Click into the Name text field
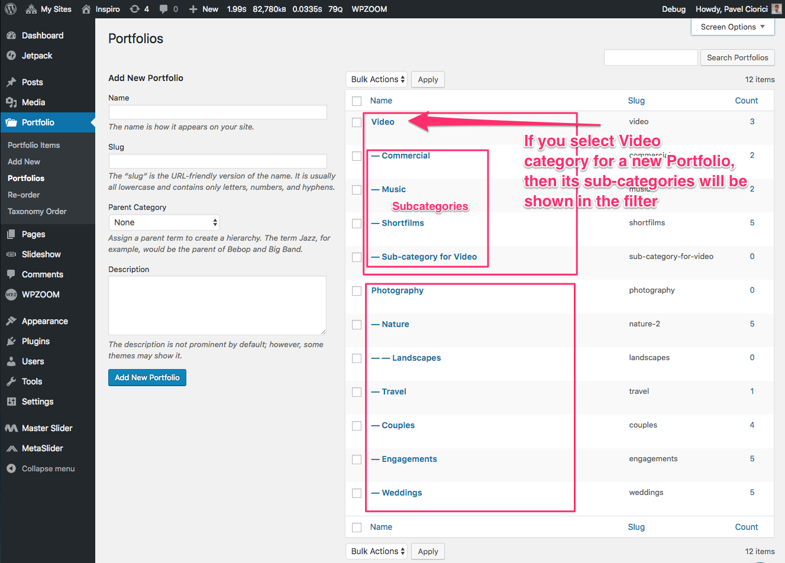This screenshot has height=563, width=785. click(x=218, y=112)
